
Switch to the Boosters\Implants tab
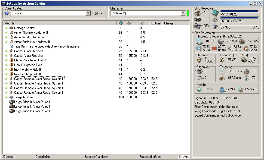tap(96, 157)
